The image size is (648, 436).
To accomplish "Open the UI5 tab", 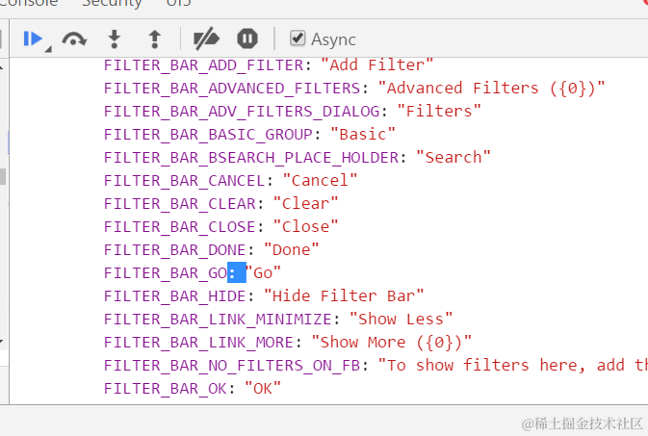I will 178,4.
